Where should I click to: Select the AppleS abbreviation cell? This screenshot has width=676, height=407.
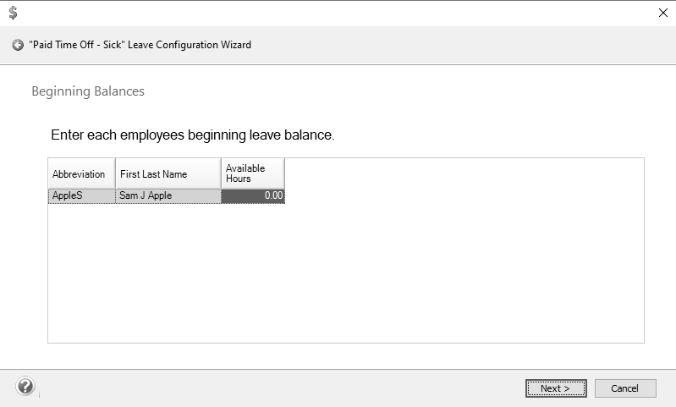(x=80, y=195)
